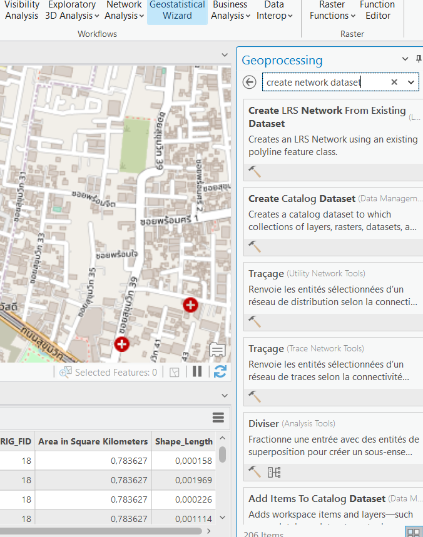Click the Geoprocessing back arrow

click(x=249, y=82)
